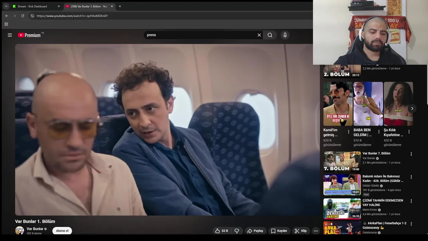Save video using Kaydet button
This screenshot has height=241, width=428.
click(279, 231)
